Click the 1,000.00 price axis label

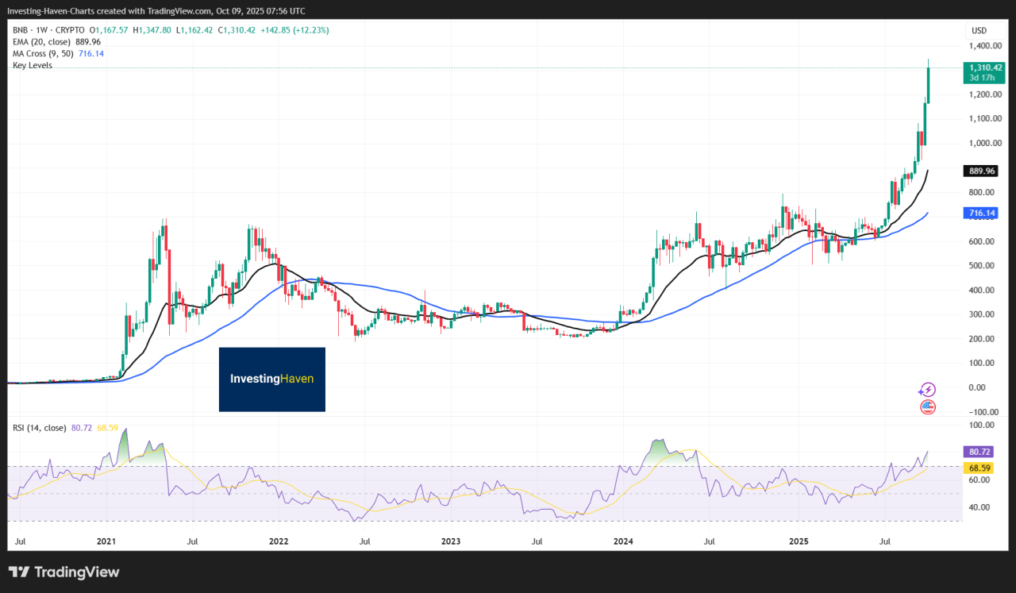[x=983, y=144]
